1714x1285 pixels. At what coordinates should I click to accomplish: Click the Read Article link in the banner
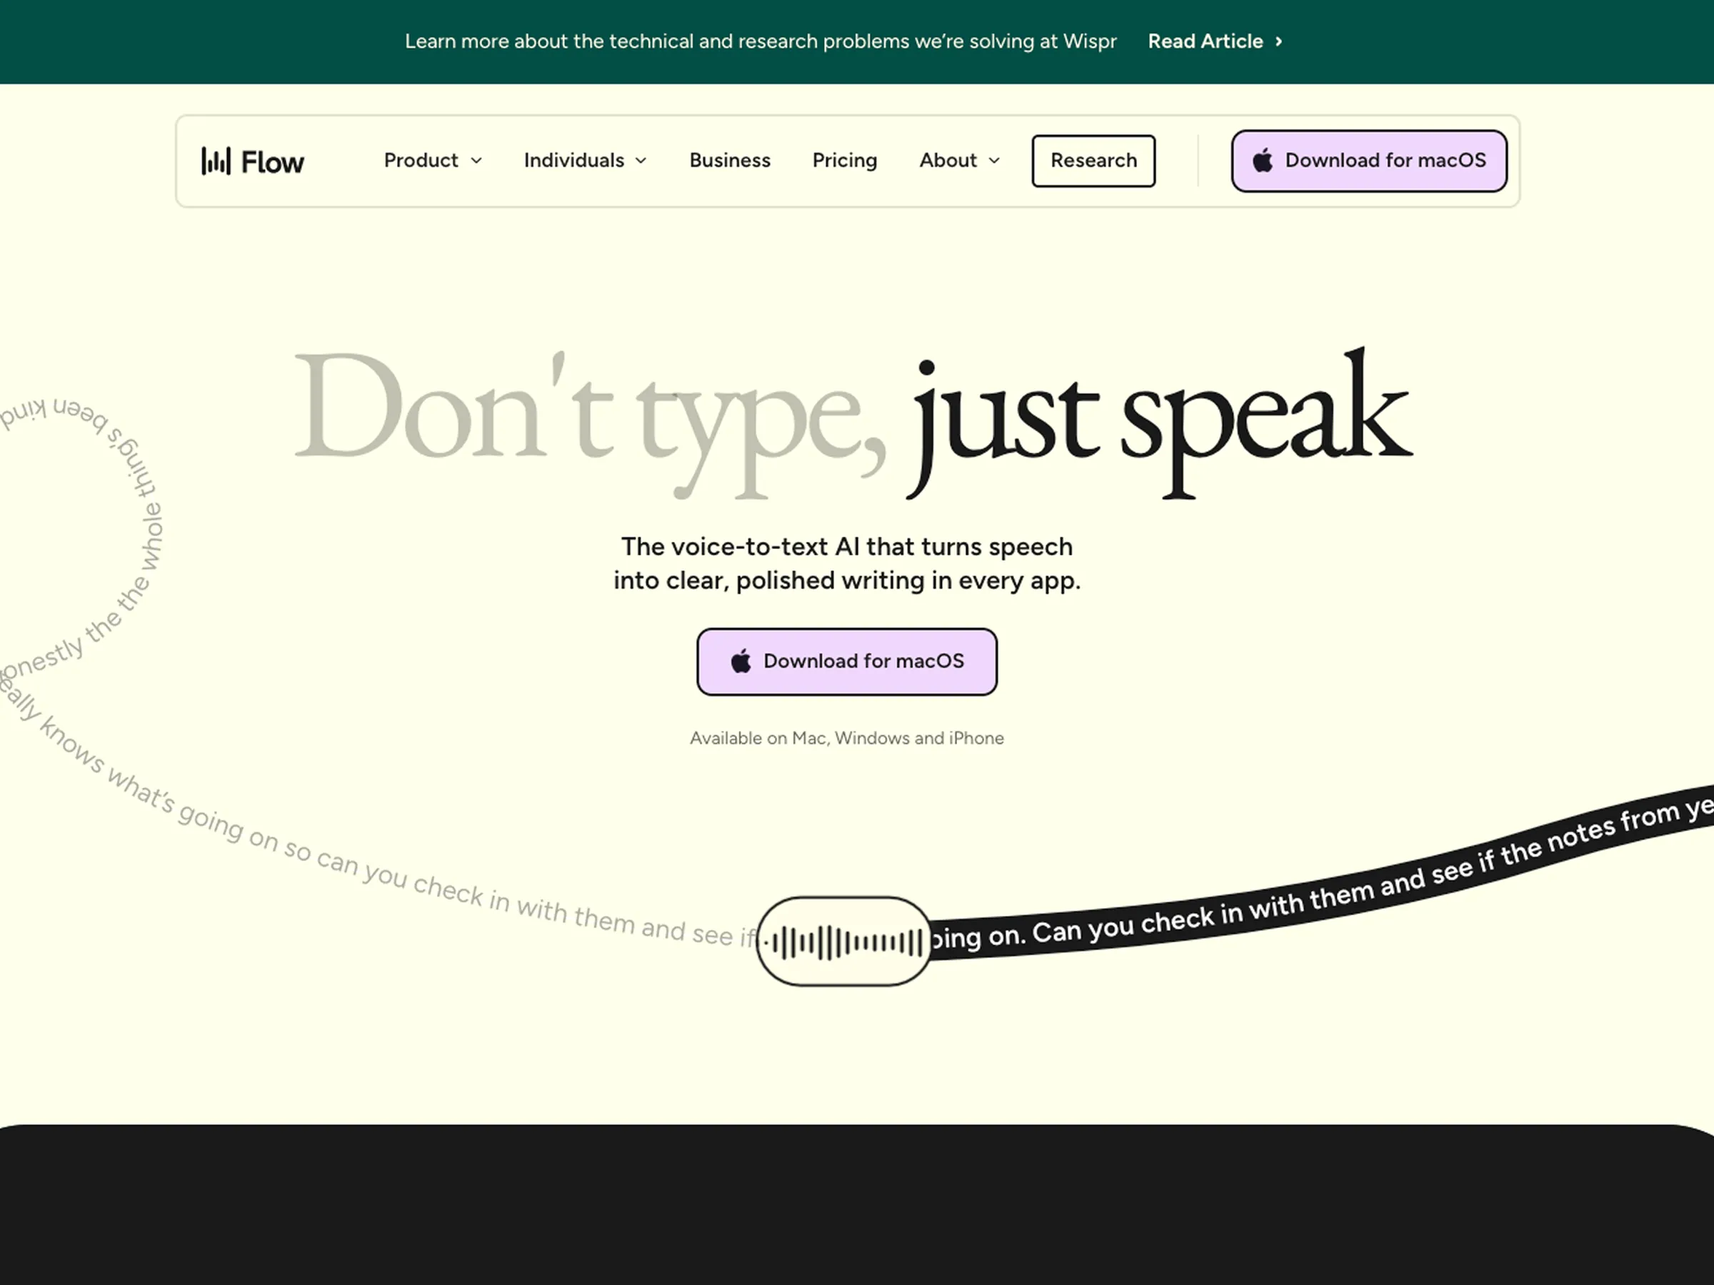(1206, 41)
